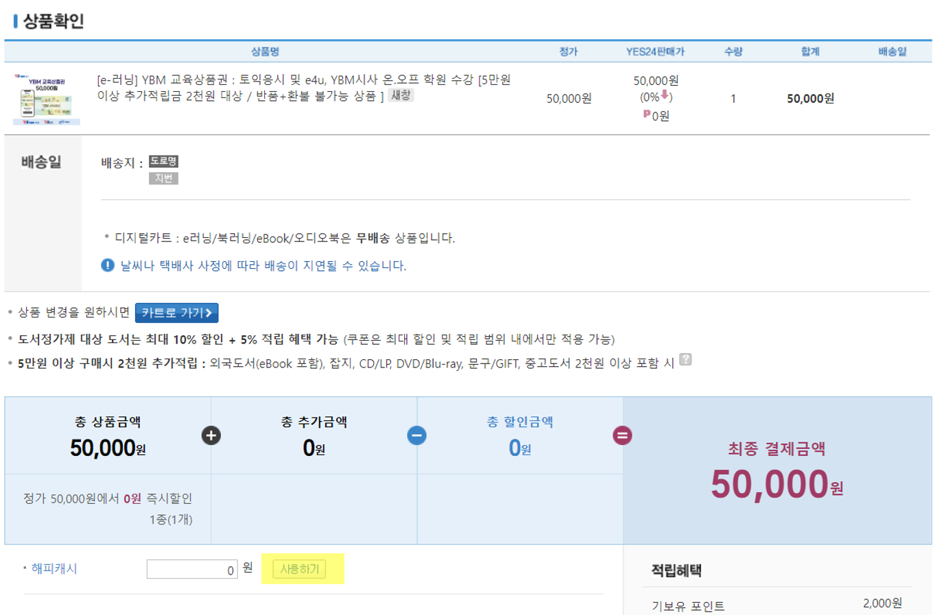Click the 수량 column header
The height and width of the screenshot is (615, 933).
(x=733, y=51)
